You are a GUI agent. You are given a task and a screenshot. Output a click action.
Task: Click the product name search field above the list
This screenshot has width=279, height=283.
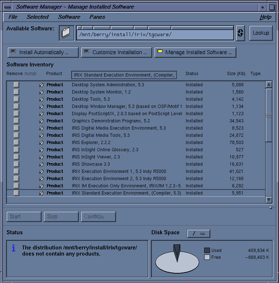(124, 75)
